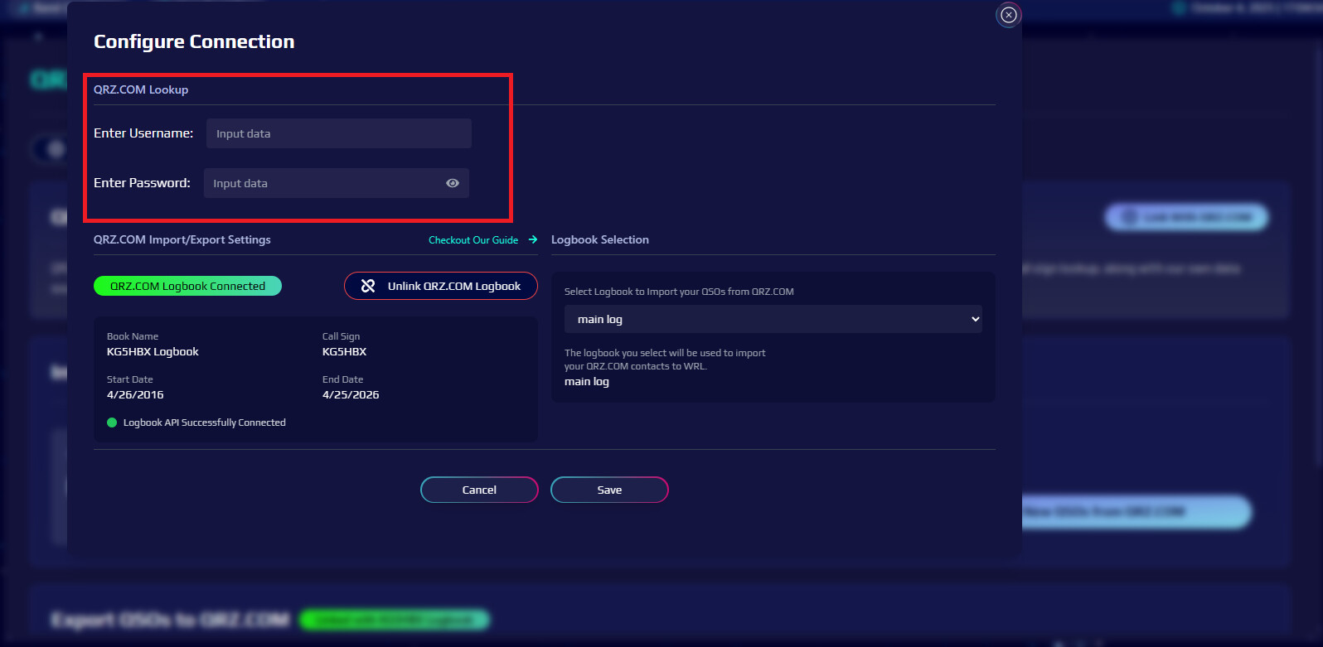This screenshot has width=1323, height=647.
Task: Close the Configure Connection dialog
Action: click(x=1009, y=15)
